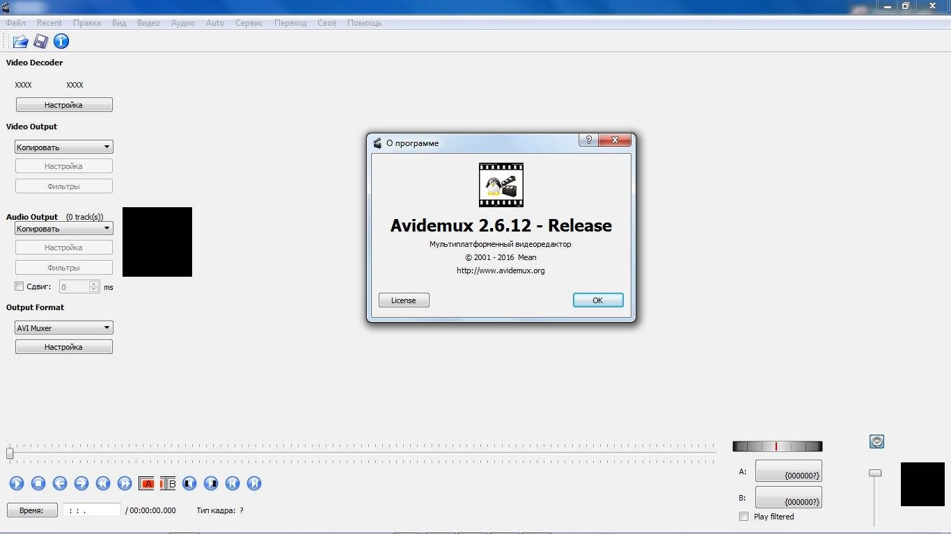Image resolution: width=951 pixels, height=534 pixels.
Task: Enable the Сдвиг audio shift checkbox
Action: pyautogui.click(x=19, y=286)
